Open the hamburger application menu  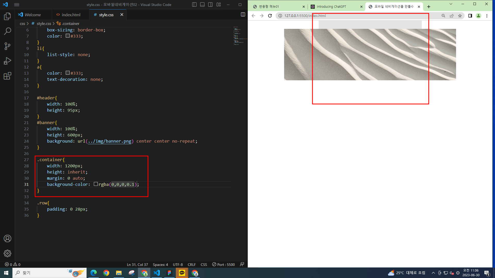(x=17, y=5)
